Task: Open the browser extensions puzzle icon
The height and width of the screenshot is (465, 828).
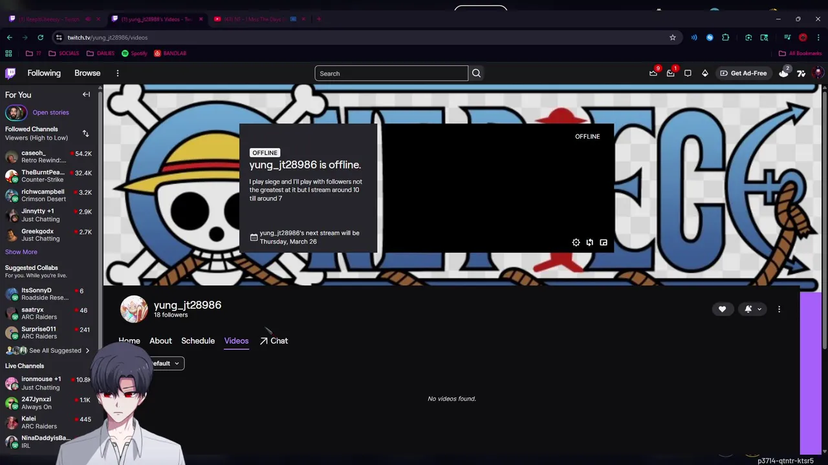Action: click(725, 37)
